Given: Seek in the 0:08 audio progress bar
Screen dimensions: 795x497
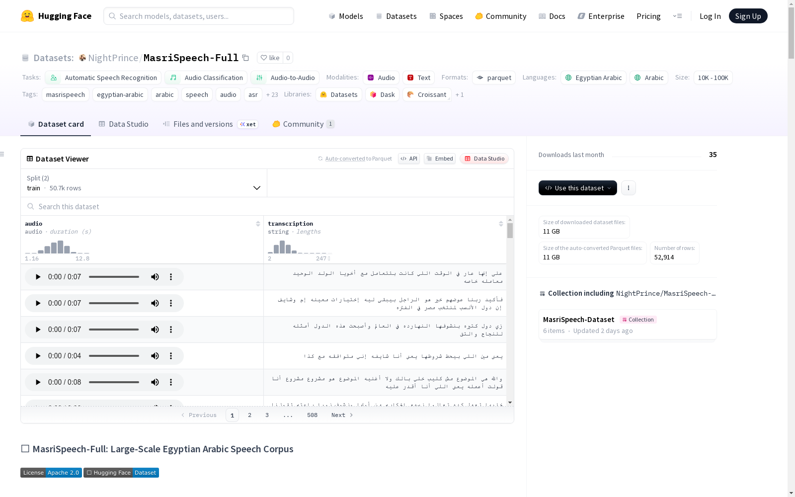Looking at the screenshot, I should pyautogui.click(x=114, y=382).
